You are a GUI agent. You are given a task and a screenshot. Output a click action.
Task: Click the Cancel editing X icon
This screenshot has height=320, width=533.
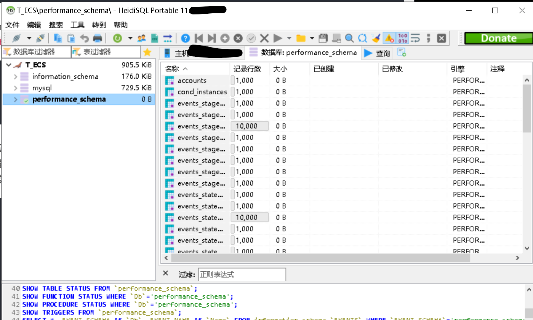tap(264, 38)
